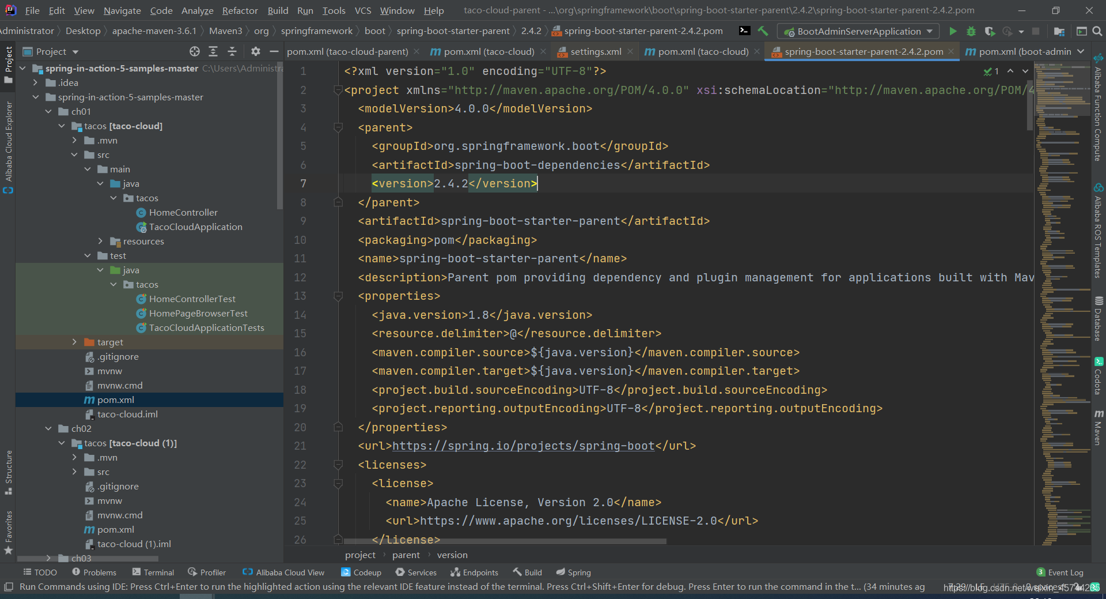Show hidden editor tabs with the chevron
The width and height of the screenshot is (1106, 599).
click(x=1081, y=51)
